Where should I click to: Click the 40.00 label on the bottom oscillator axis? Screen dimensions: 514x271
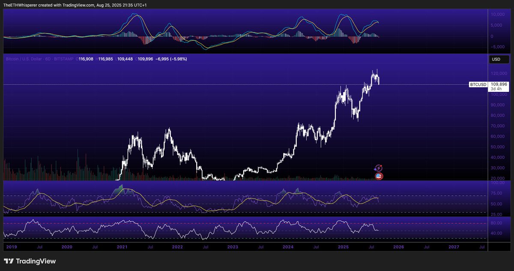pos(497,233)
